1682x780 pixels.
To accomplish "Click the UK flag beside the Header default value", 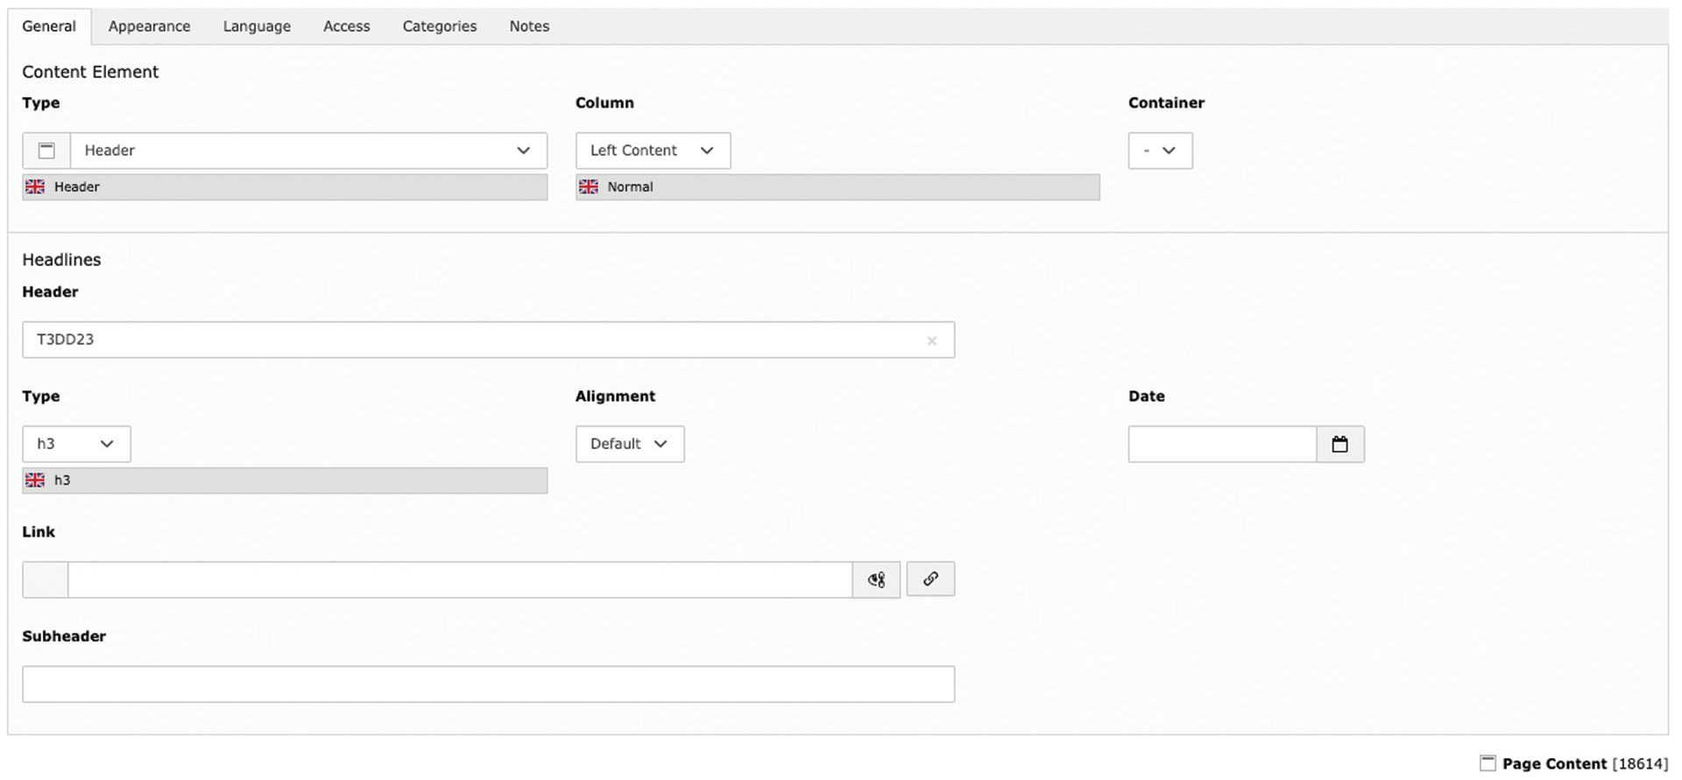I will click(x=35, y=186).
